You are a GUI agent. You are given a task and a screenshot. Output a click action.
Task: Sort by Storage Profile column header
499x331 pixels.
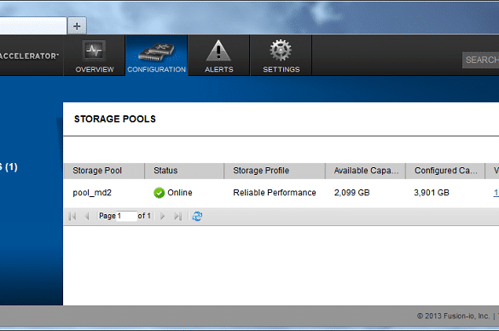275,171
